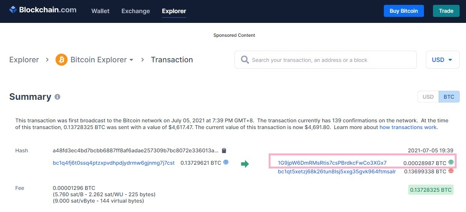
Task: Click the green arrow between input and outputs
Action: 245,164
